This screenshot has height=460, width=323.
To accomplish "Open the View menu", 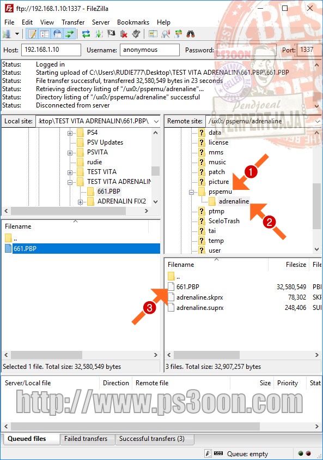I will 47,22.
